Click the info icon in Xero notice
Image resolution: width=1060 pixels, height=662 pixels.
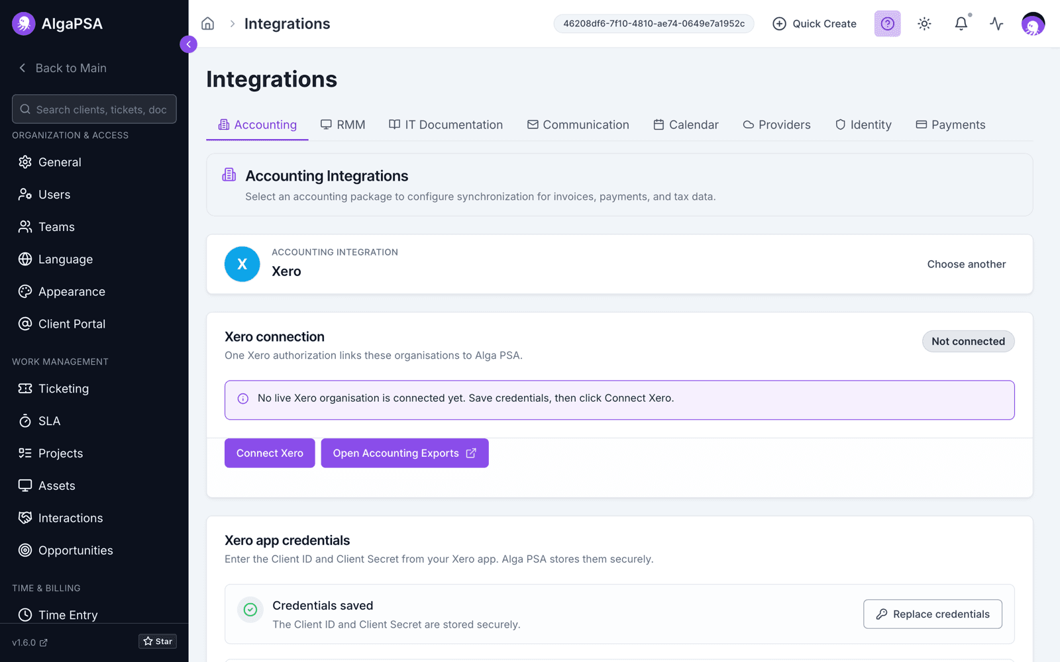tap(243, 399)
